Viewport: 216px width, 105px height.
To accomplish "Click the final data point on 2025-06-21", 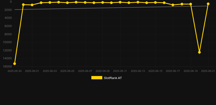I will [x=208, y=4].
